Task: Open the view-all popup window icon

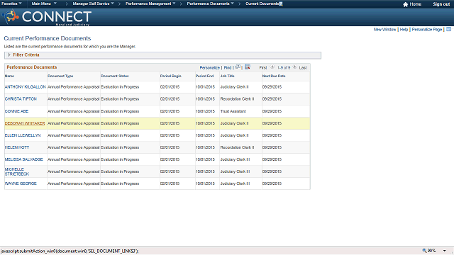Action: [238, 67]
